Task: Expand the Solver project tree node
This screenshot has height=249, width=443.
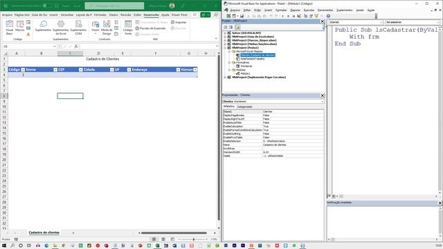Action: 225,33
